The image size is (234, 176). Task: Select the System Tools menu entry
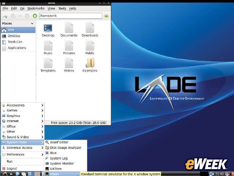[23, 142]
